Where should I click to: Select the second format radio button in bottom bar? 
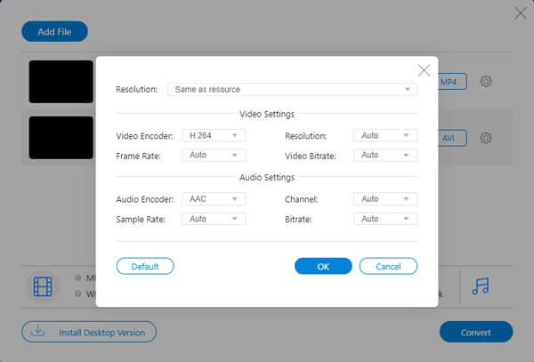79,294
